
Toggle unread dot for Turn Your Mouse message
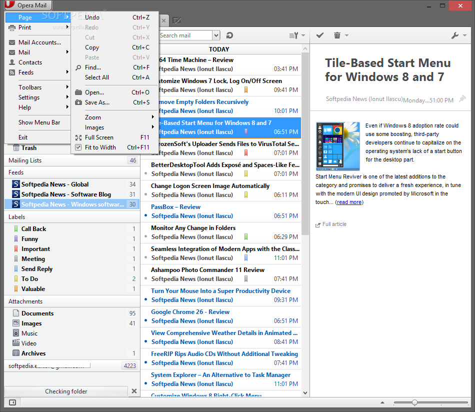point(145,299)
